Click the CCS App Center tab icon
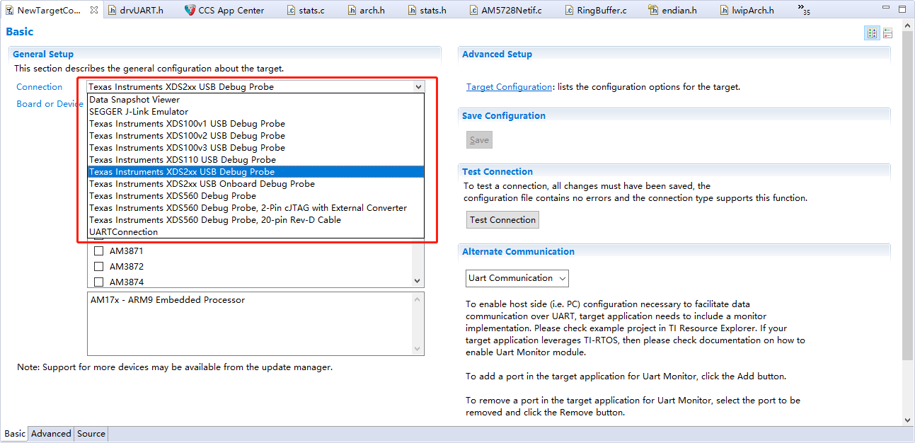915x443 pixels. point(190,11)
